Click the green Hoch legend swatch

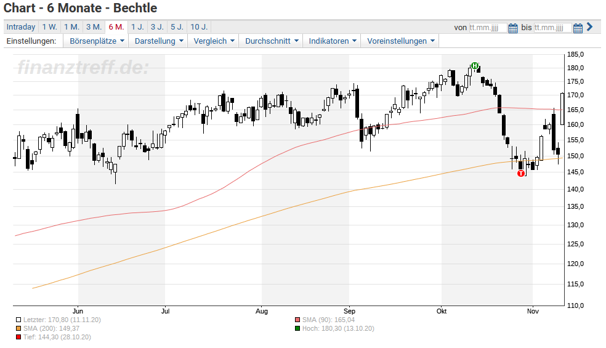click(297, 329)
